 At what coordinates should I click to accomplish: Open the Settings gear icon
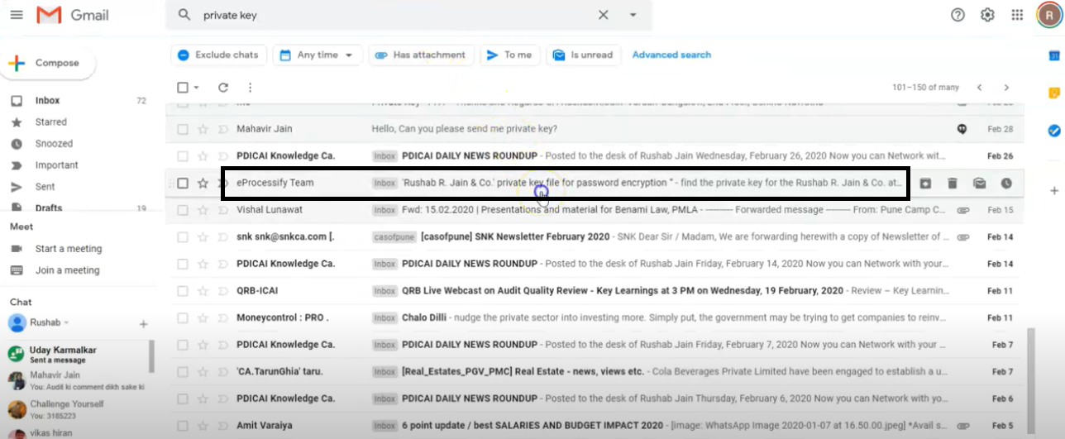tap(987, 15)
